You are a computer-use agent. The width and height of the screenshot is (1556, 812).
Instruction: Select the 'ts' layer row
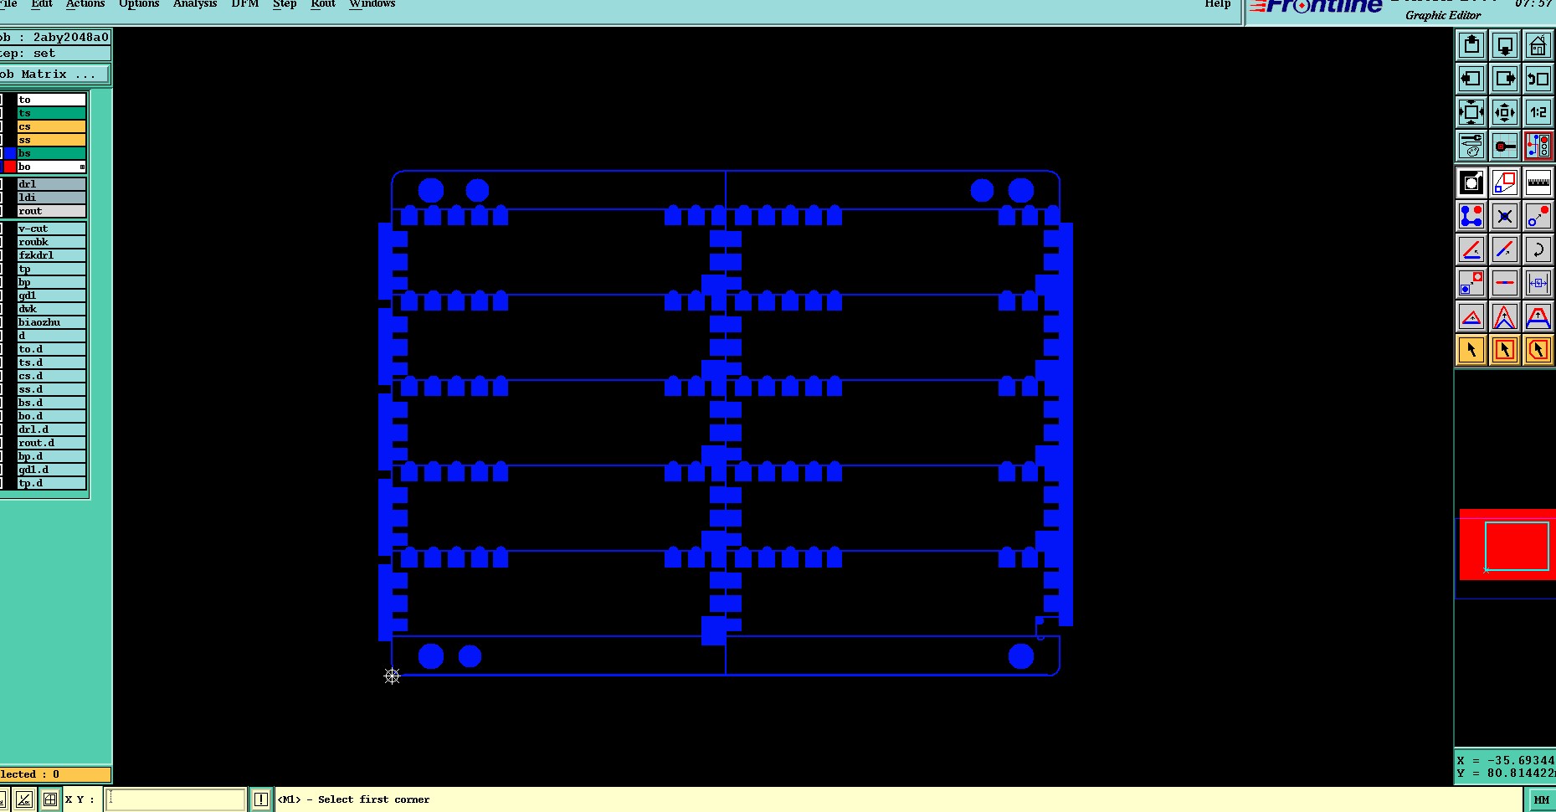(51, 113)
